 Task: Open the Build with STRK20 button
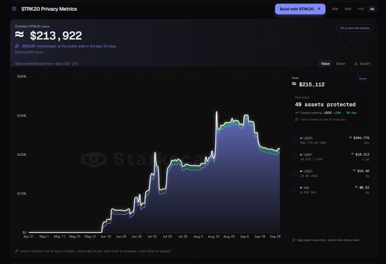pos(300,9)
